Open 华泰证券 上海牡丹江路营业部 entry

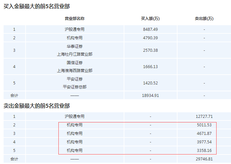[74, 50]
